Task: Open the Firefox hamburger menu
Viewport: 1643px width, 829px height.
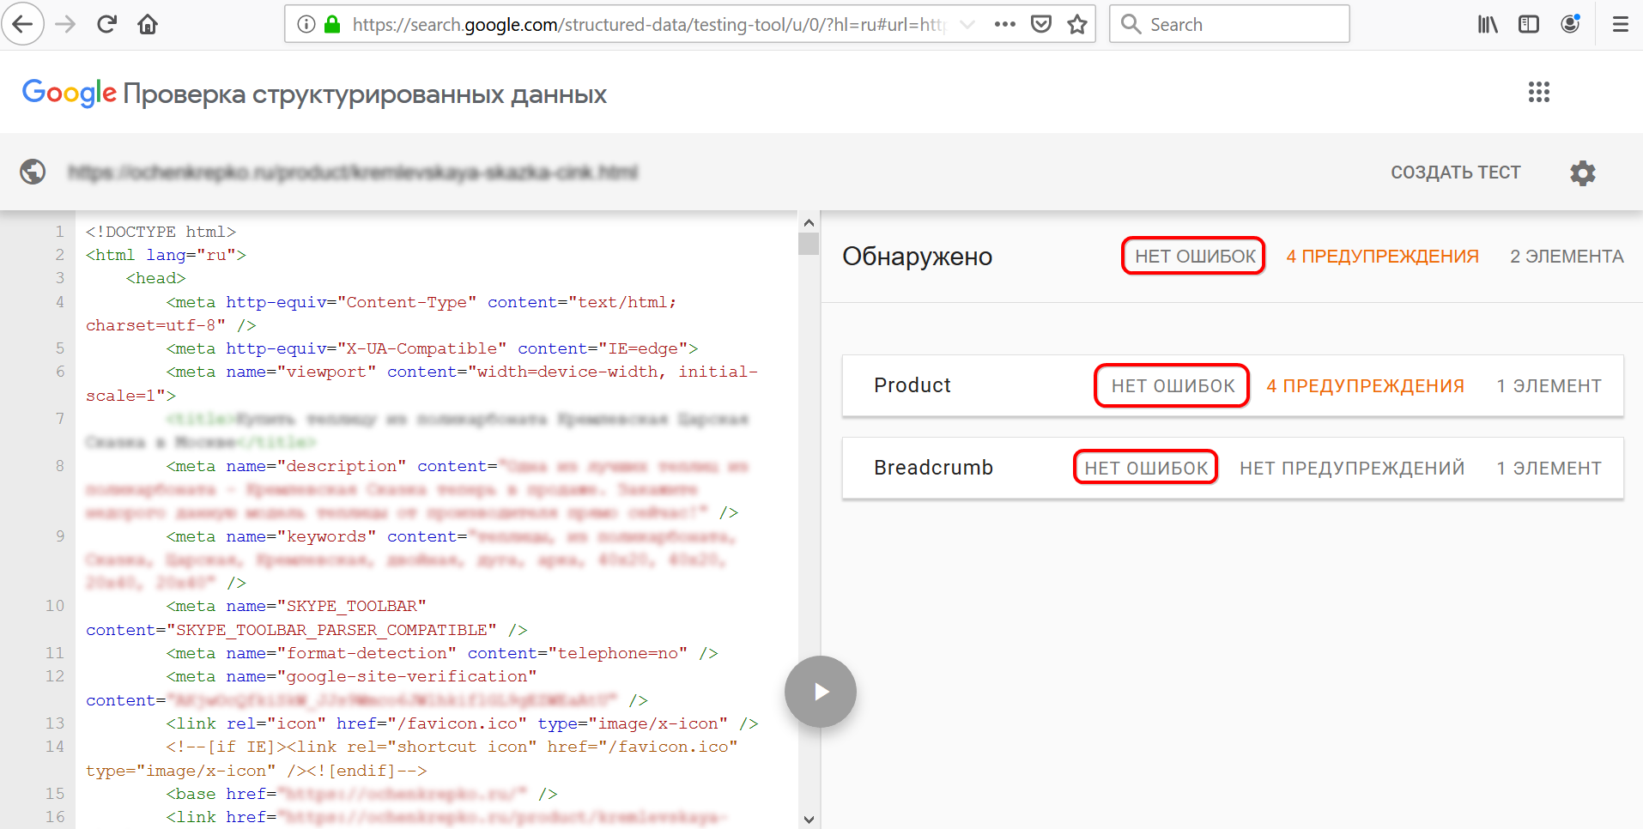Action: [x=1621, y=24]
